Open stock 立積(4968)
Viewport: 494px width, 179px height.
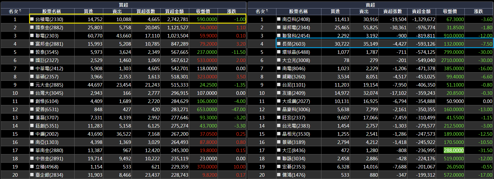click(47, 167)
